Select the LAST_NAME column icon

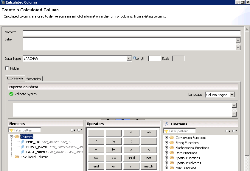pos(22,152)
